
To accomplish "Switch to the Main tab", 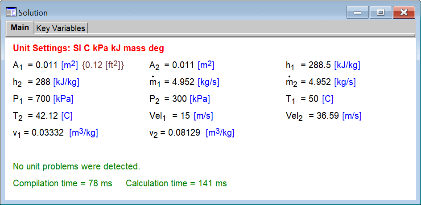I will click(x=20, y=28).
